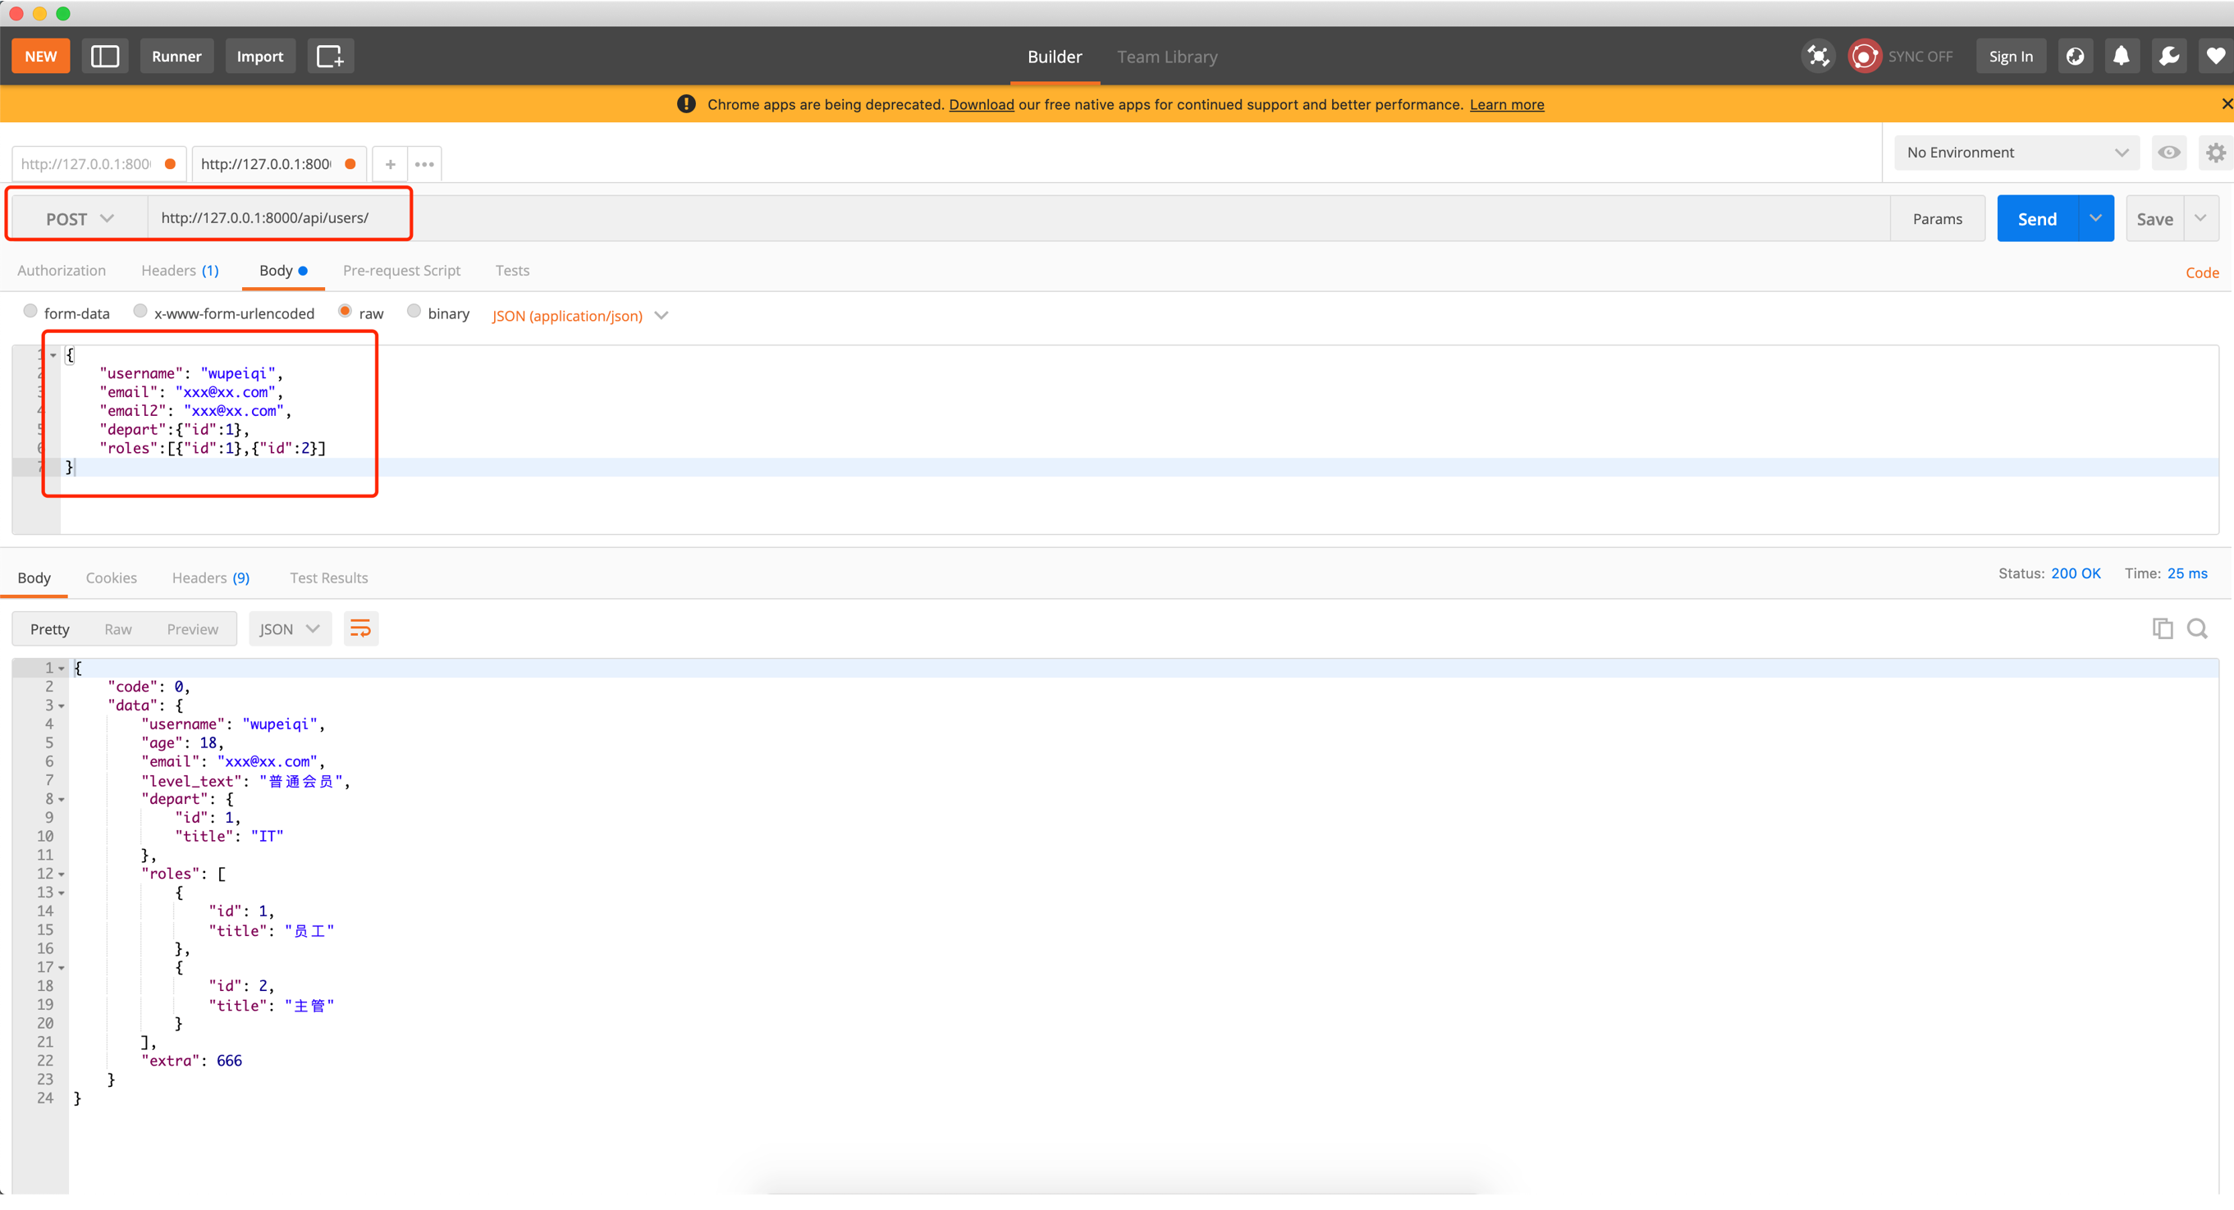Open notifications bell icon
The width and height of the screenshot is (2234, 1210).
tap(2122, 57)
